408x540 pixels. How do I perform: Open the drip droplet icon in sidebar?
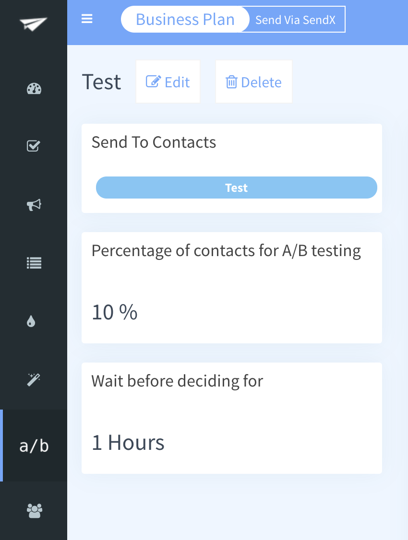tap(31, 321)
